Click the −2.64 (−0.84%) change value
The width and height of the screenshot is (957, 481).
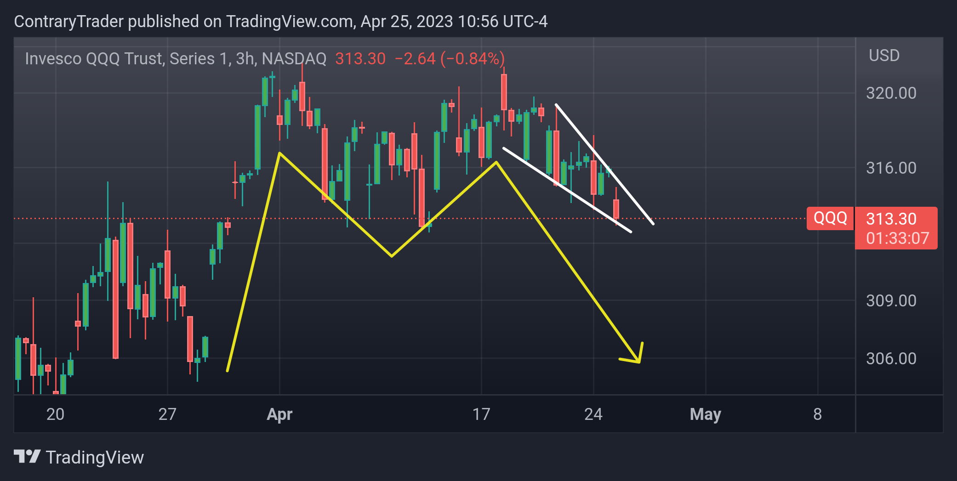coord(450,59)
